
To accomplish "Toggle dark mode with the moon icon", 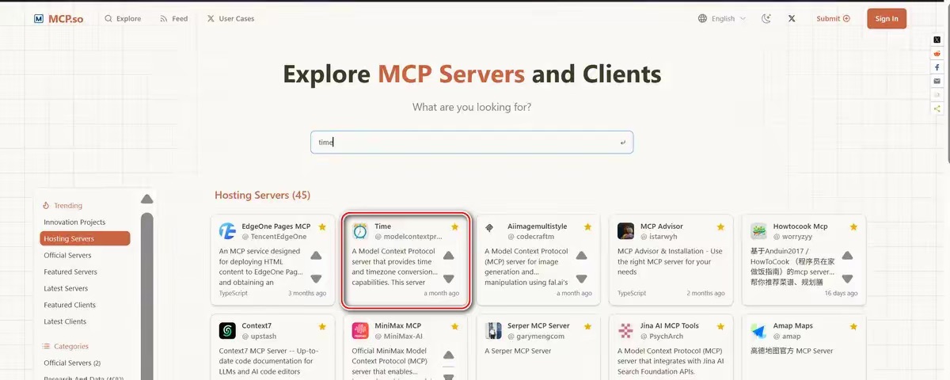I will tap(766, 18).
